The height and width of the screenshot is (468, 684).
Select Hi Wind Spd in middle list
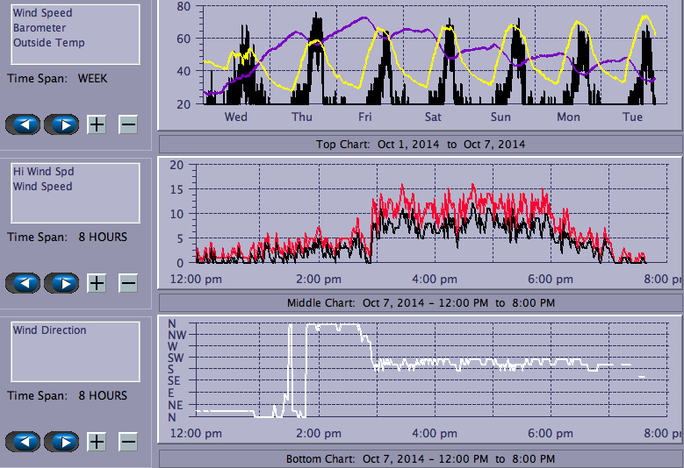[x=43, y=172]
